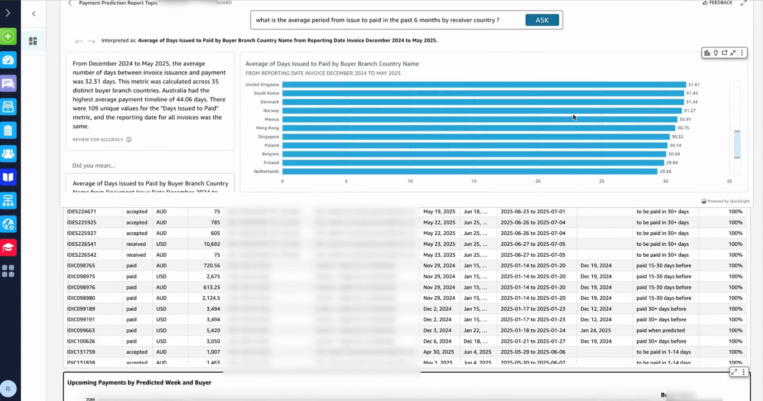Click the 'received' status in row IDES226542
This screenshot has width=763, height=401.
[x=136, y=255]
